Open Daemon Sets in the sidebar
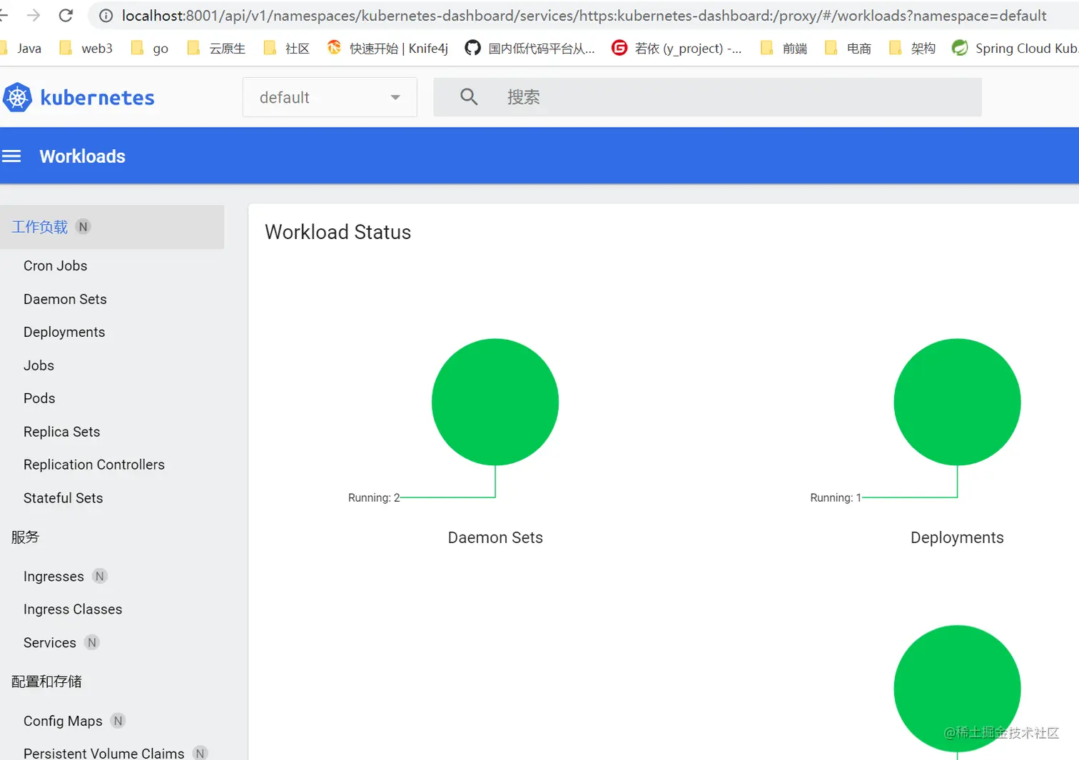This screenshot has width=1079, height=760. tap(65, 299)
